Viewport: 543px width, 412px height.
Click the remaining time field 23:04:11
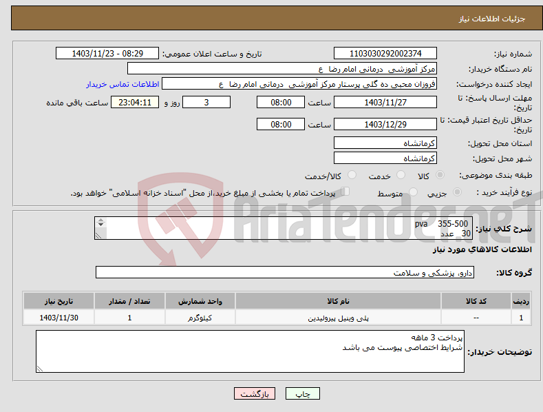click(135, 102)
